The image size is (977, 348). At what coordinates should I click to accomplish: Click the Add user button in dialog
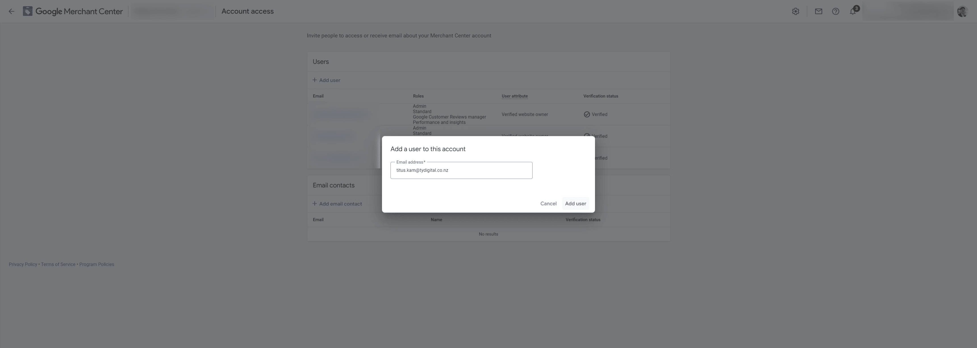point(575,203)
